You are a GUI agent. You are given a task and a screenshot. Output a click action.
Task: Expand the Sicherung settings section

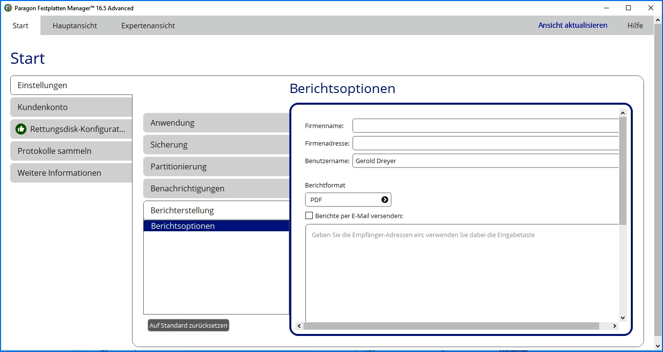[216, 145]
